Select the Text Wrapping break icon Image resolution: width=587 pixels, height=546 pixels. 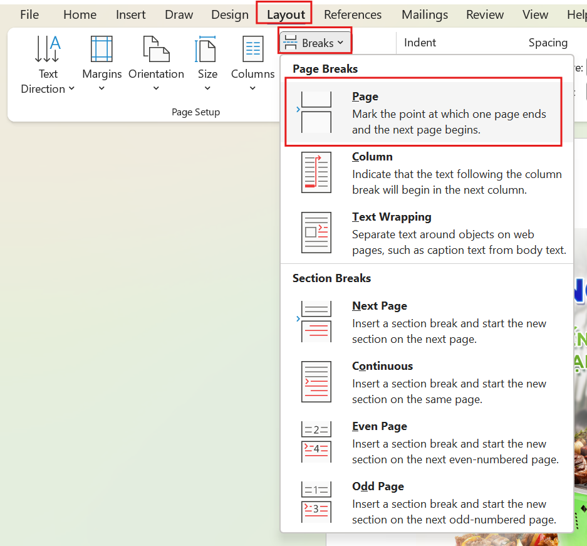pos(316,233)
